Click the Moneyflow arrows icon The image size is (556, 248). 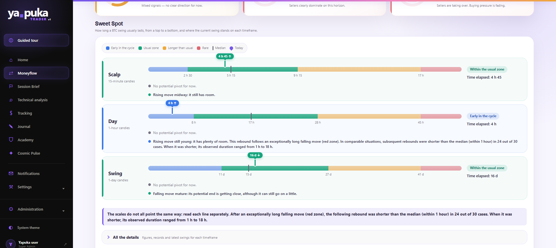[x=11, y=73]
